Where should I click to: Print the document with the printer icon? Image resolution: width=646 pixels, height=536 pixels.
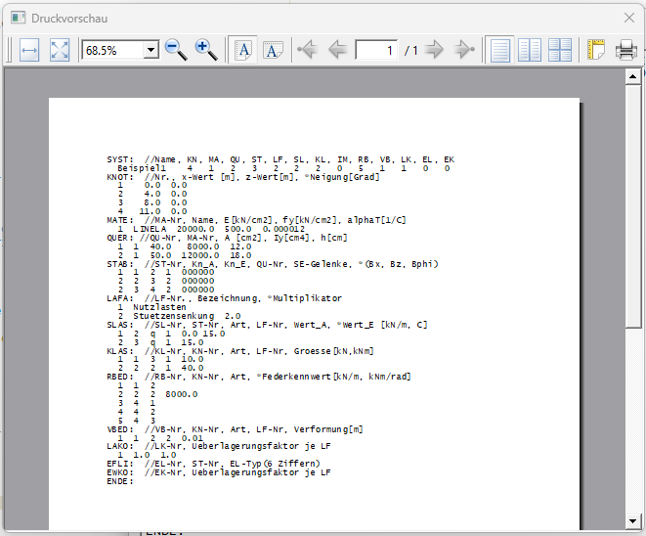coord(625,50)
